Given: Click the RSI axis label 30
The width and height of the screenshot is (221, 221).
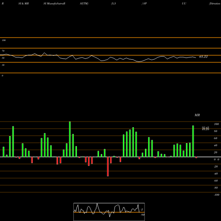Looking at the screenshot, I should (3, 65).
